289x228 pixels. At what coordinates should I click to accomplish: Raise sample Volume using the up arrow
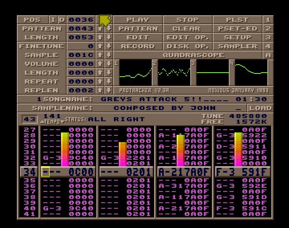100,64
